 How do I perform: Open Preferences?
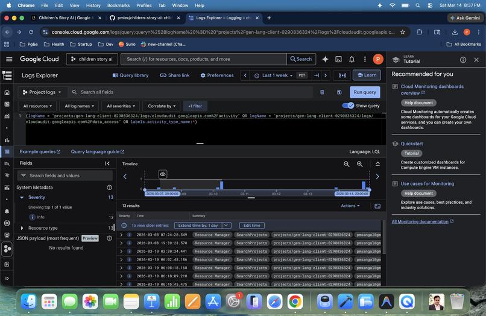[217, 75]
